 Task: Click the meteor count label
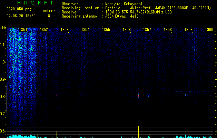[49, 11]
